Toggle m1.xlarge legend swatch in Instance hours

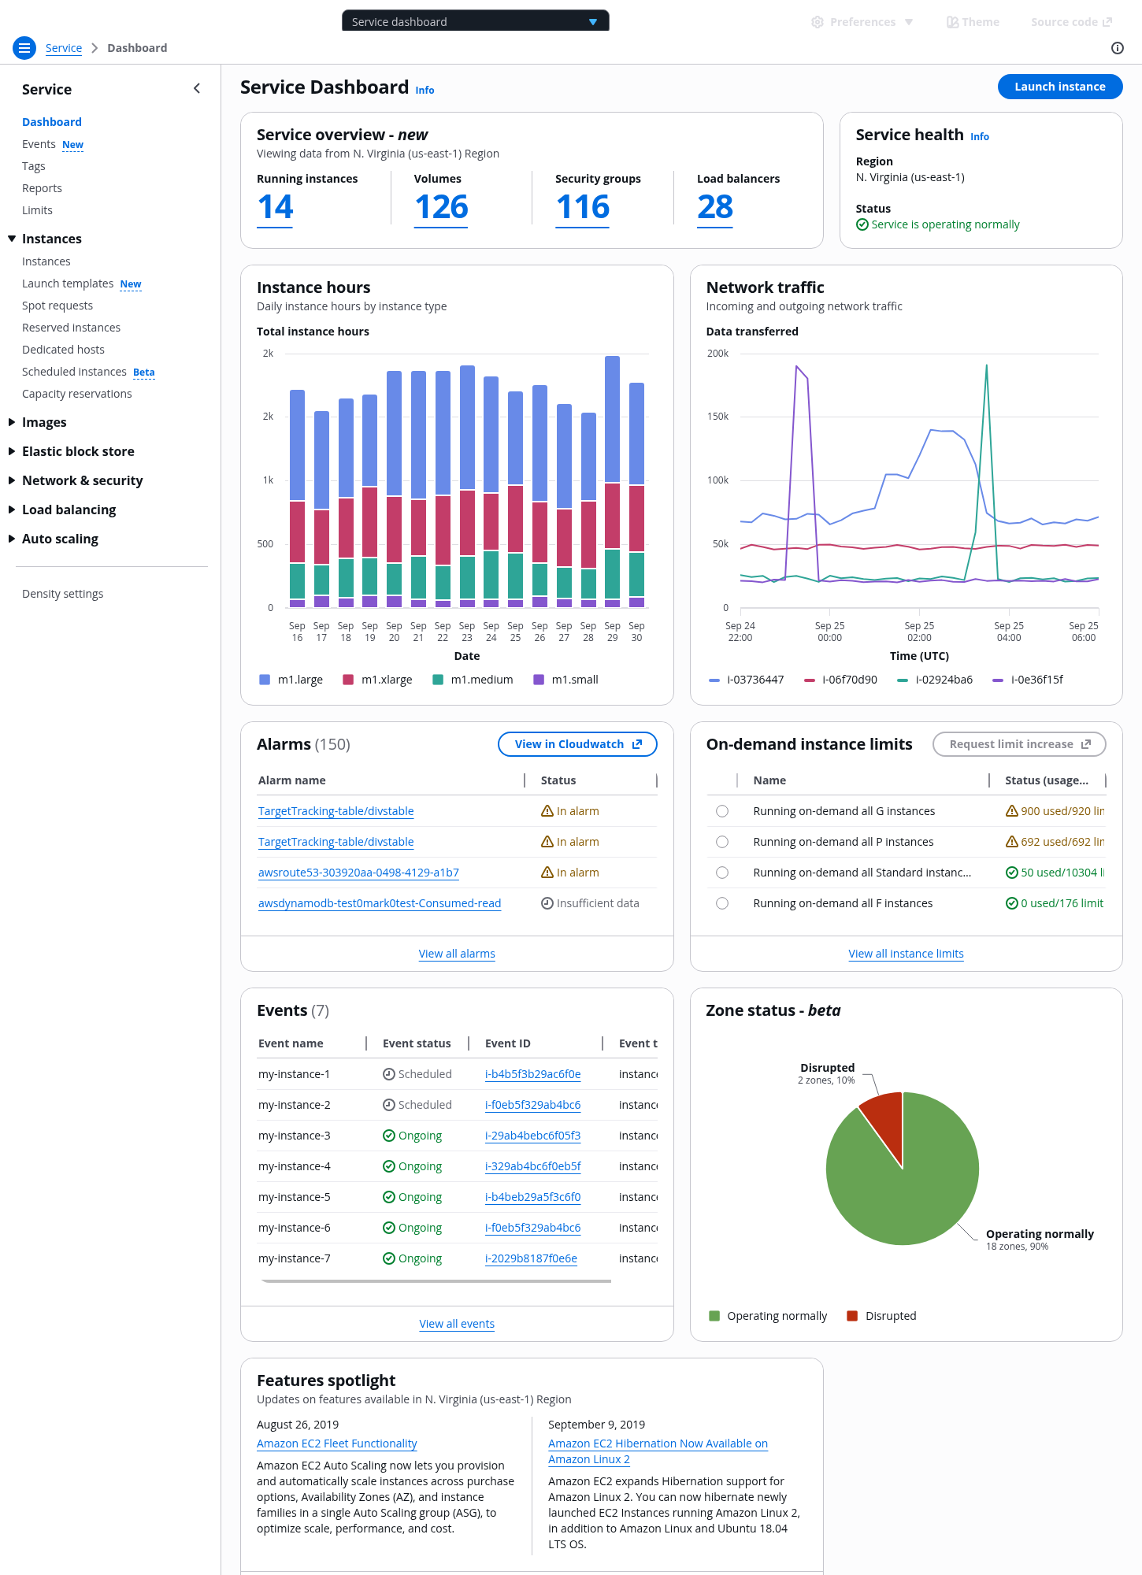(348, 680)
